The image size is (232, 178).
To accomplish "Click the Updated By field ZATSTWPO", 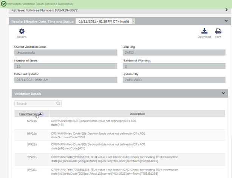I will pos(174,80).
